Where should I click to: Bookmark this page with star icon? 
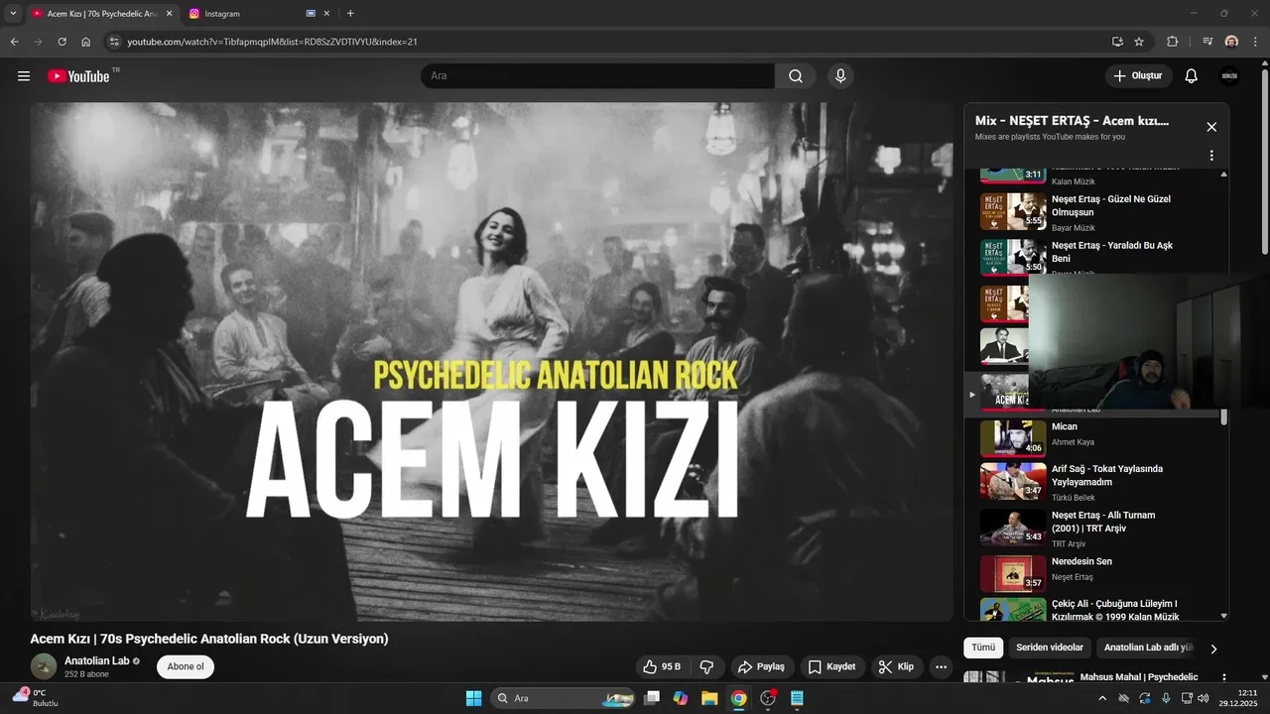point(1139,42)
